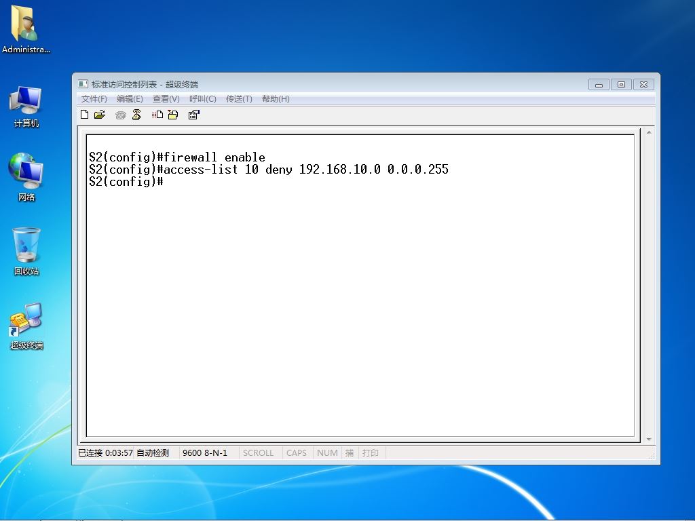The height and width of the screenshot is (521, 695).
Task: Click the CAPS status bar indicator
Action: pyautogui.click(x=297, y=452)
